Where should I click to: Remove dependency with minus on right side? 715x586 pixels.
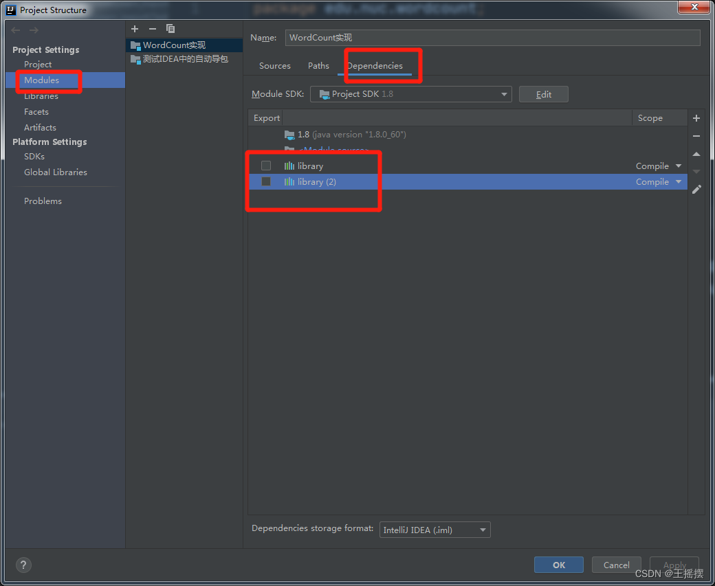(x=696, y=136)
